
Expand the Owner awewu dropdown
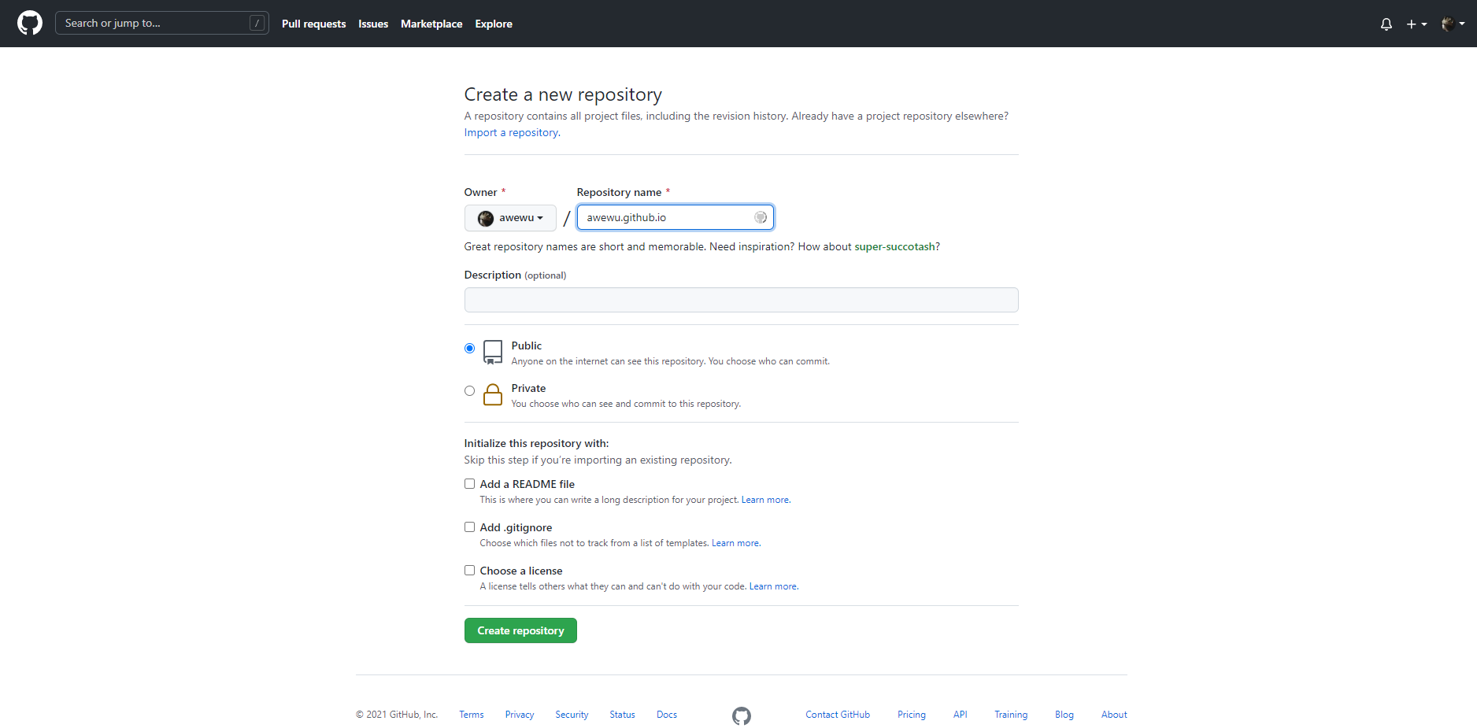(510, 217)
